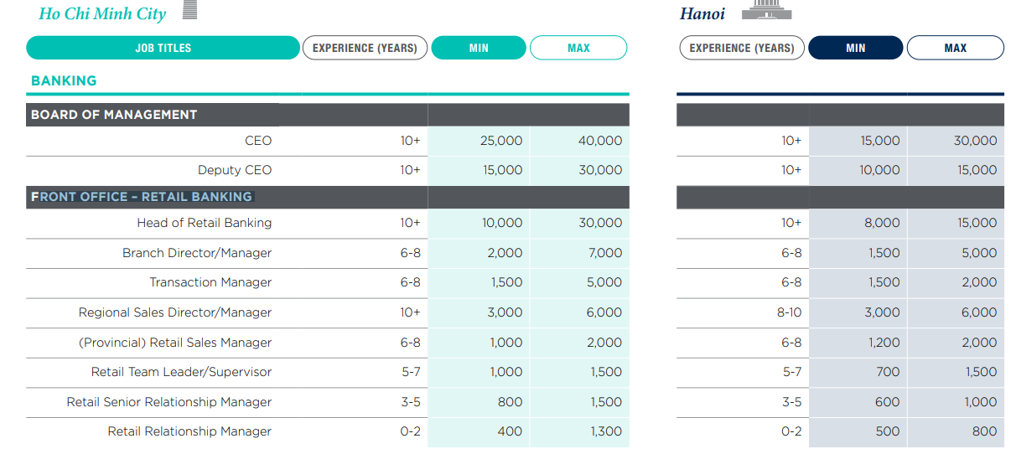Click the teal EXPERIENCE (YEARS) pill
This screenshot has height=454, width=1016.
(365, 48)
